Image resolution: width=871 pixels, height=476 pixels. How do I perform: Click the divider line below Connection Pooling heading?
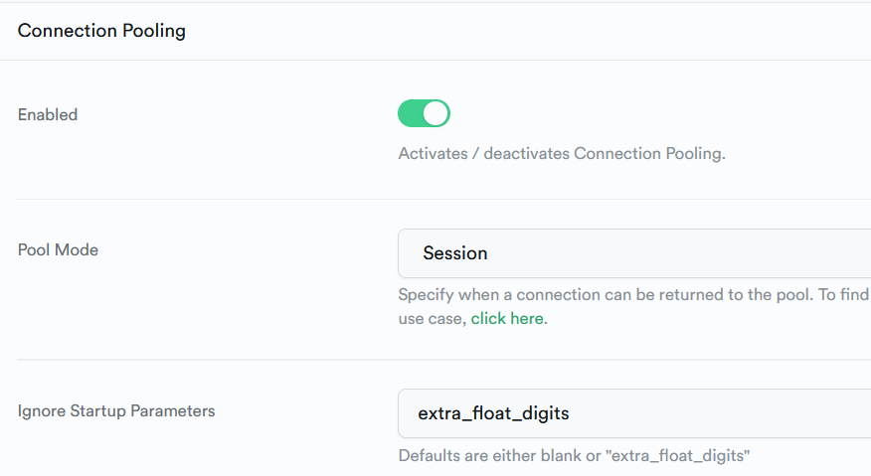[x=435, y=60]
